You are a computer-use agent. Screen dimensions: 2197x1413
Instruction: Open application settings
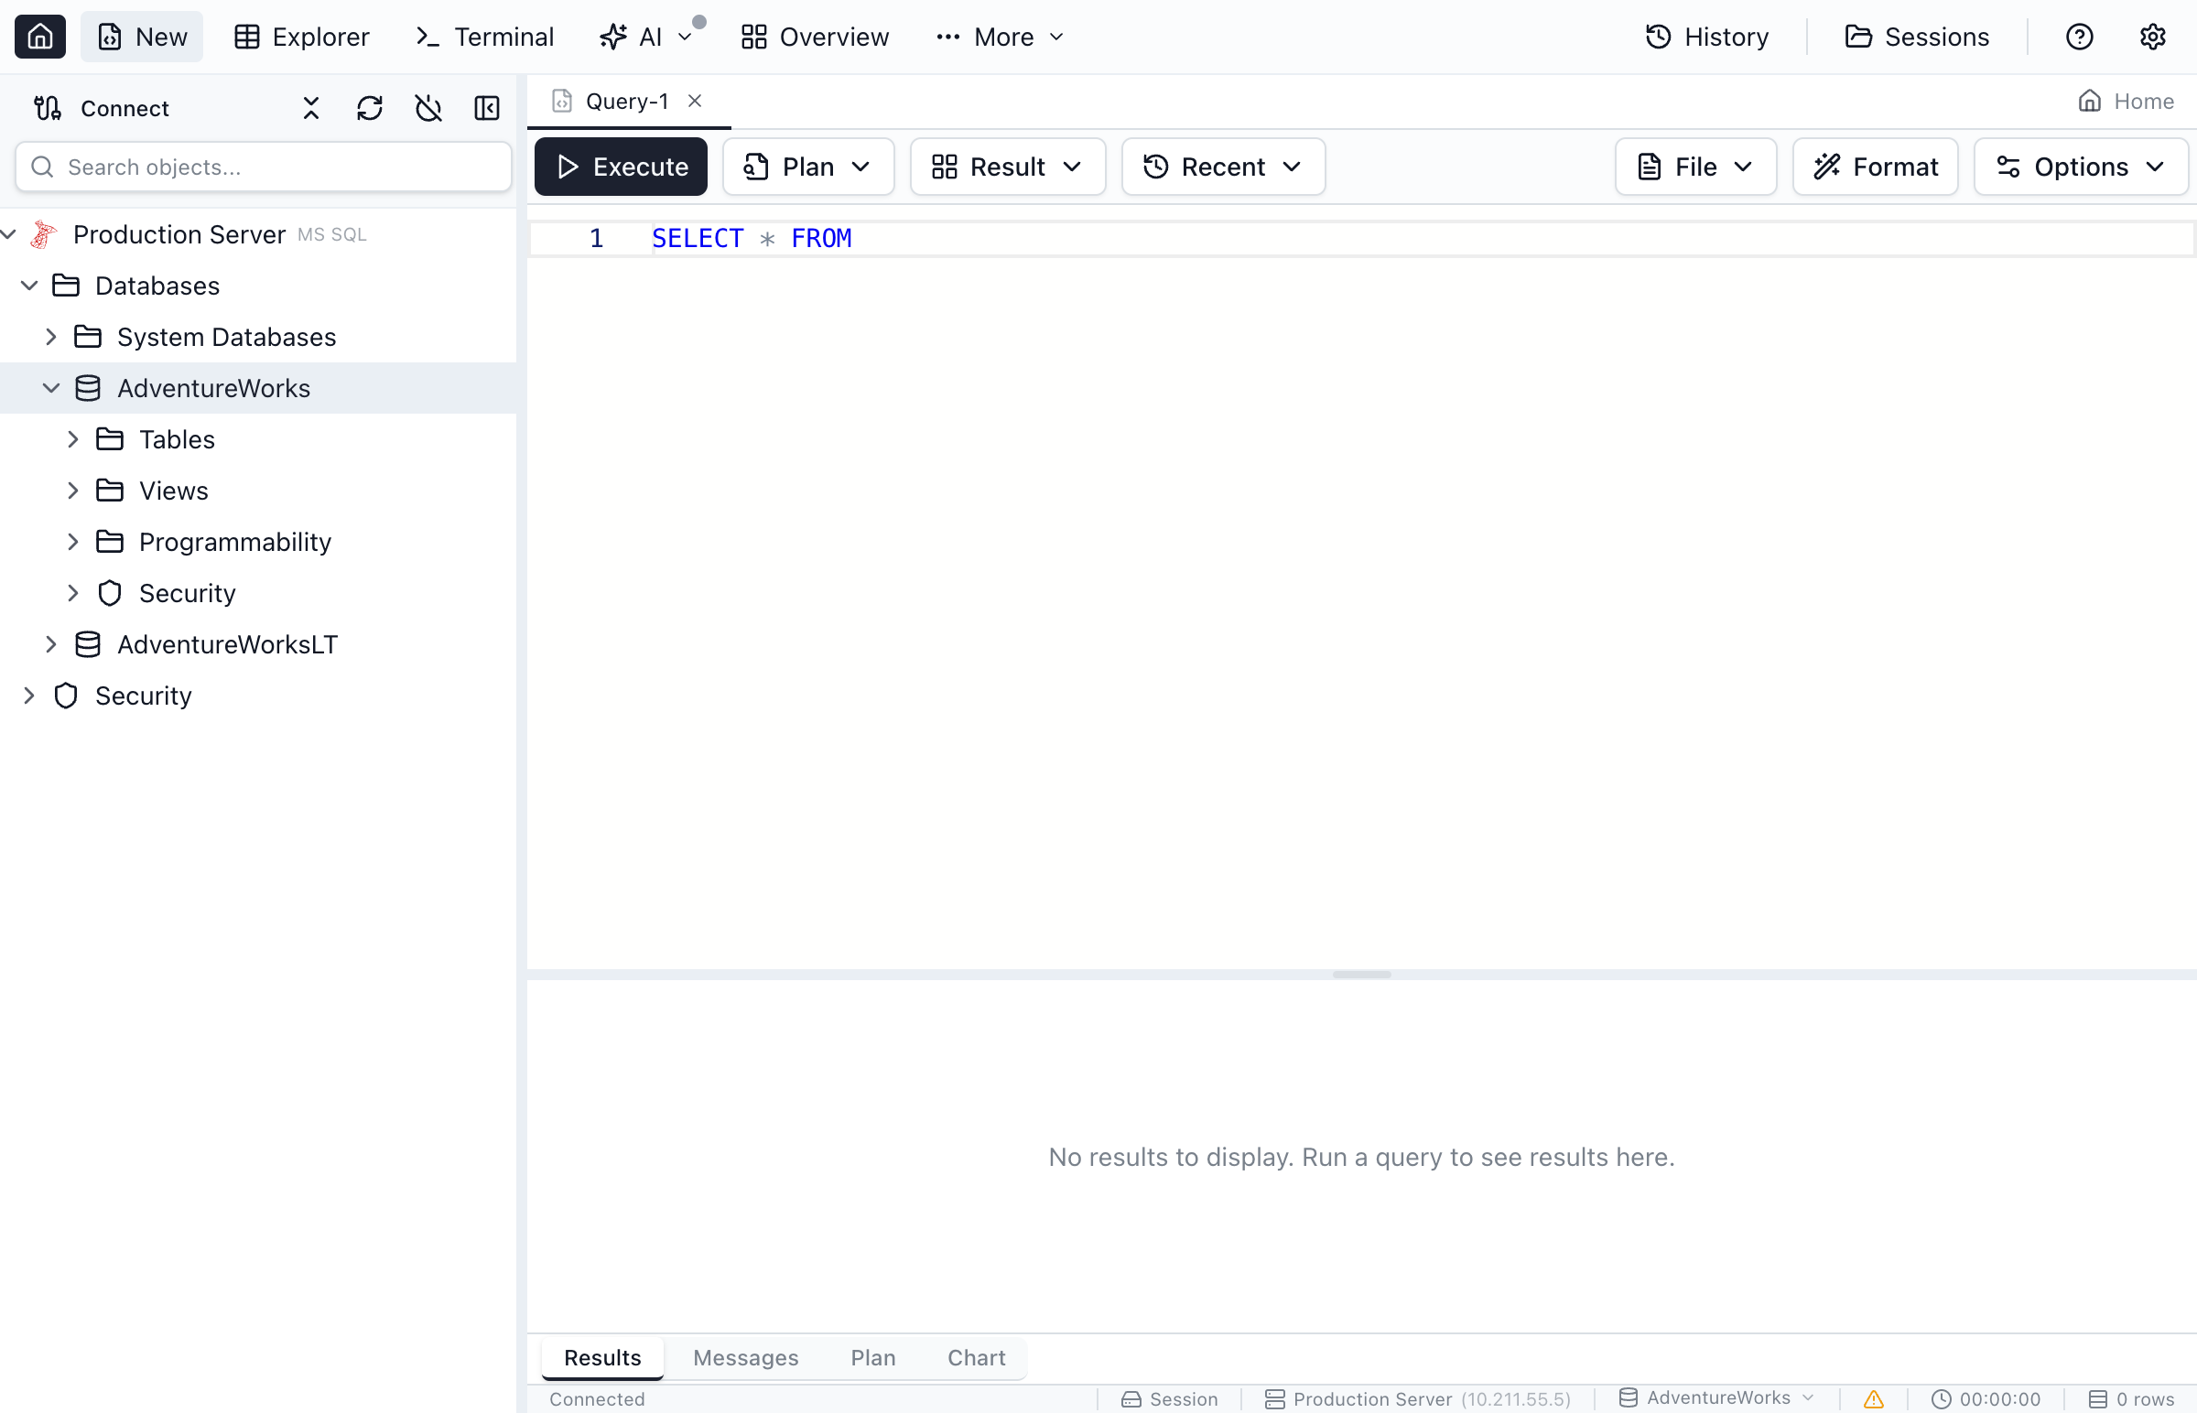point(2153,37)
